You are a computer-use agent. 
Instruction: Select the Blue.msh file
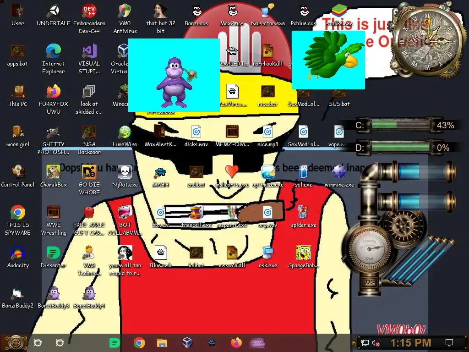[161, 257]
